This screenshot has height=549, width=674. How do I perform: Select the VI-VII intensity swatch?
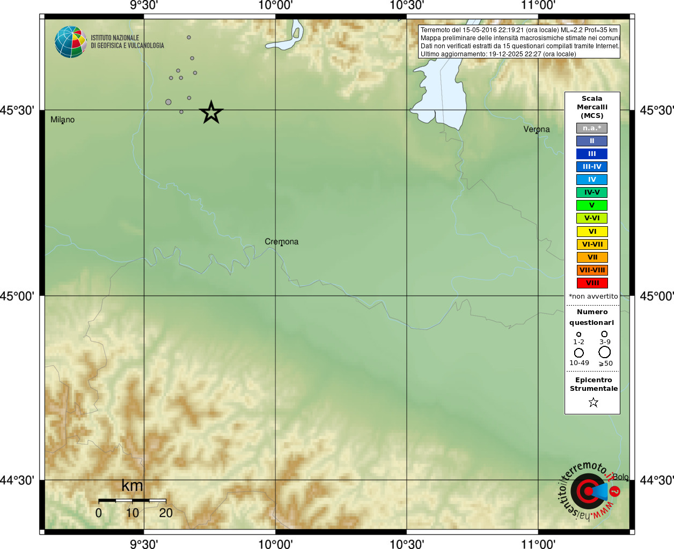tap(592, 244)
